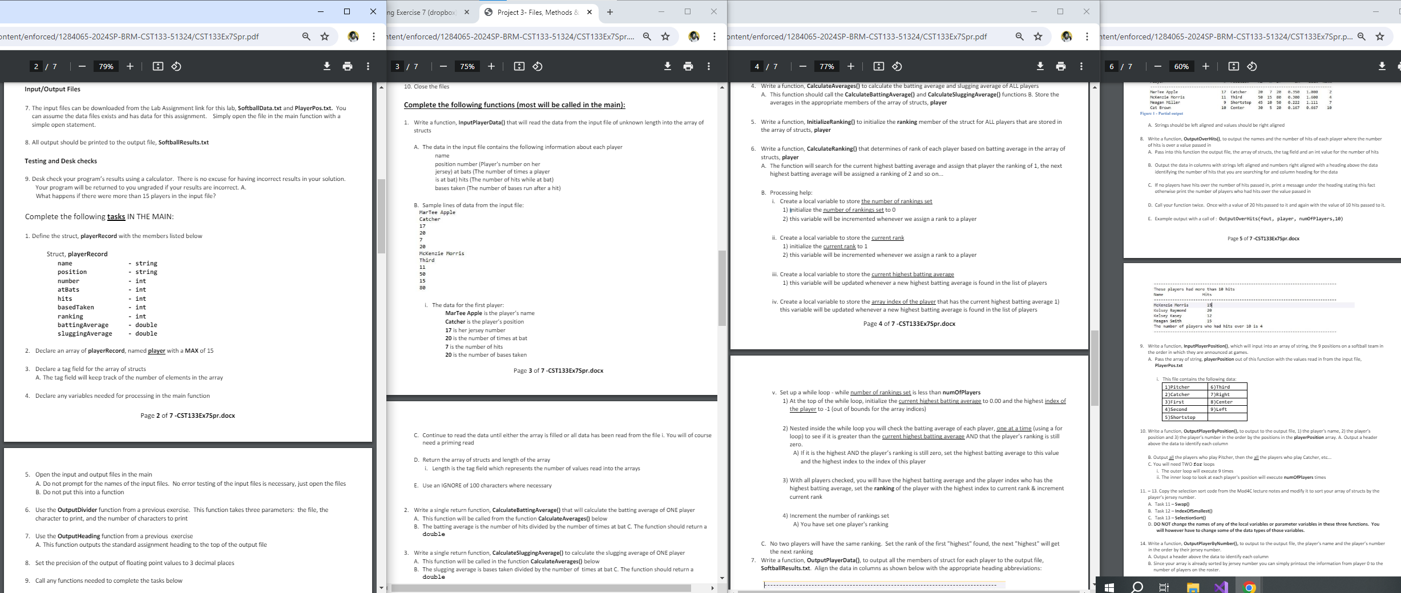Open the more-options menu in the third PDF window

(x=1080, y=66)
